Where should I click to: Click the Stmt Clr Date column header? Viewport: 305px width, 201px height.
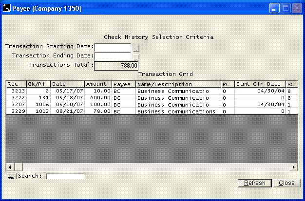260,84
